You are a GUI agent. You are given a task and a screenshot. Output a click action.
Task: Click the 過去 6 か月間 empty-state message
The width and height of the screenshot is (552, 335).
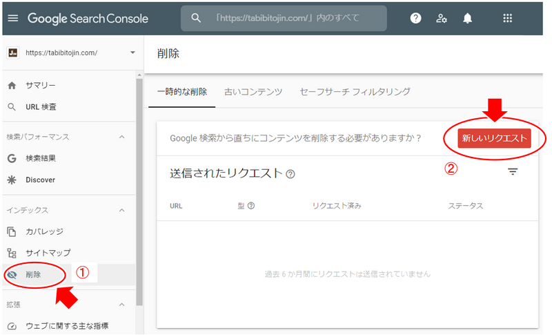(348, 274)
